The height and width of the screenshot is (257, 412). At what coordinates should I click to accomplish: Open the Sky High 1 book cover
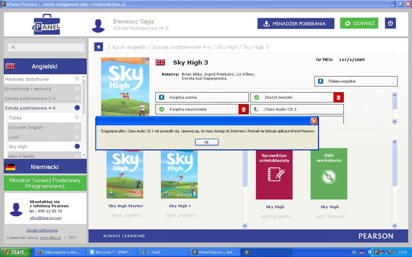click(x=179, y=174)
